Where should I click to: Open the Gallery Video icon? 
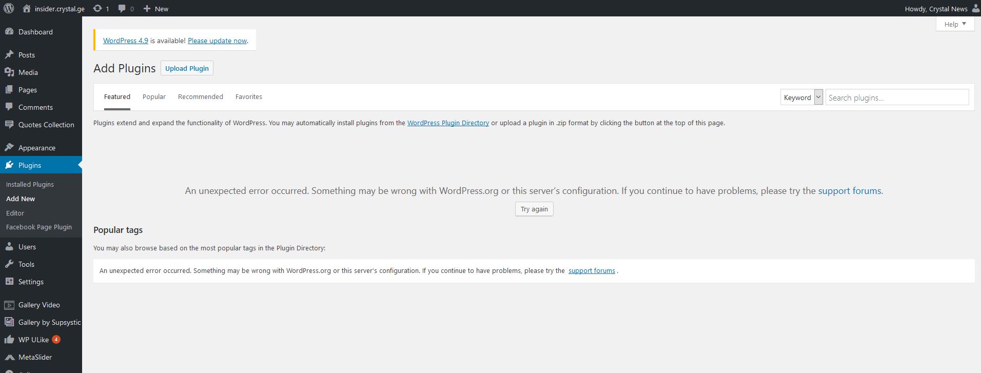[9, 305]
